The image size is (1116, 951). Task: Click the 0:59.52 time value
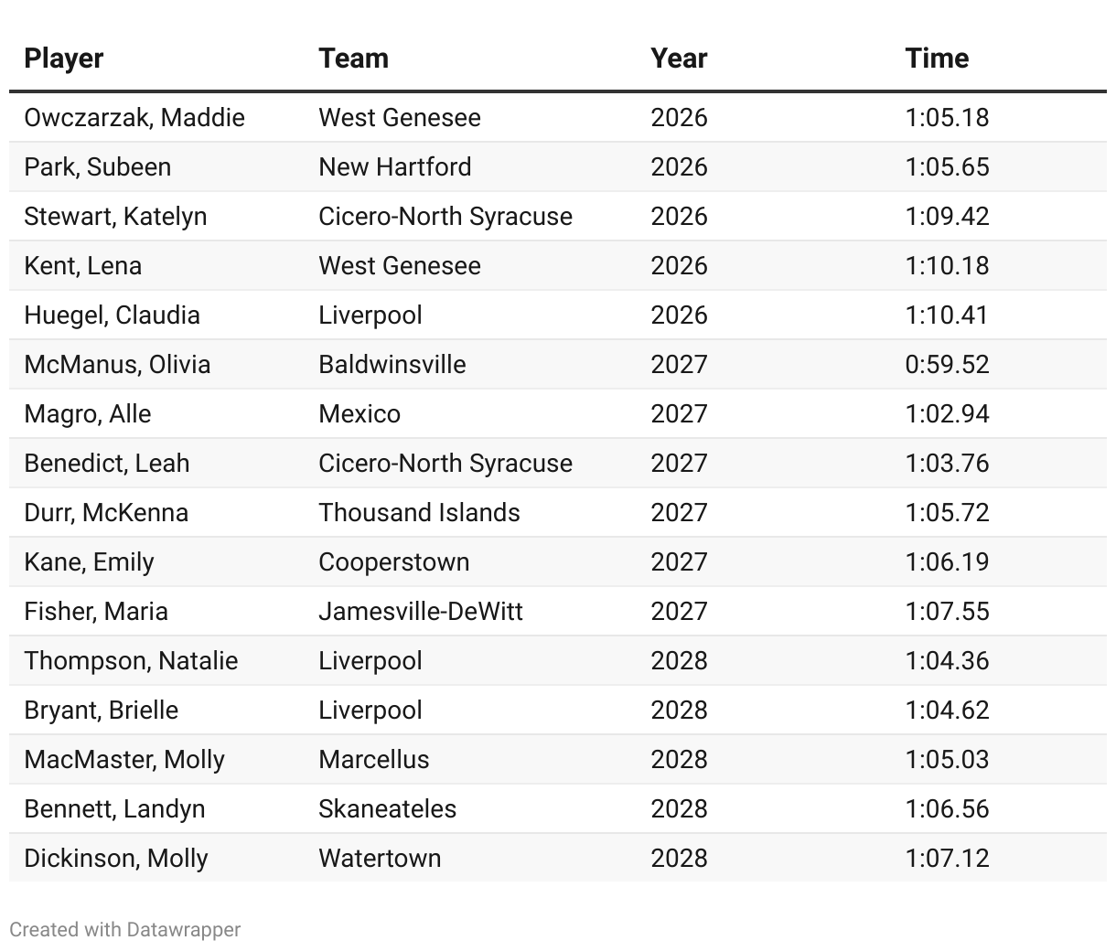tap(947, 365)
